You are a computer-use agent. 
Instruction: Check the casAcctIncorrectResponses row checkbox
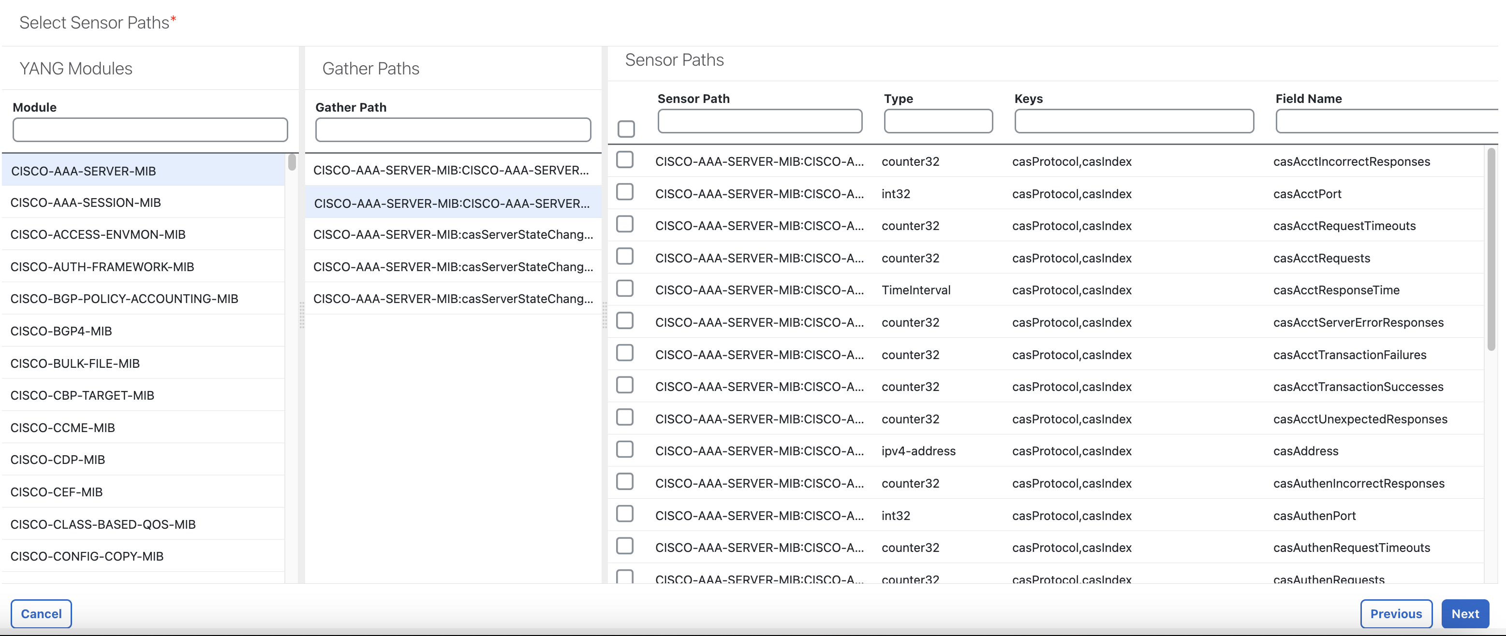point(625,160)
